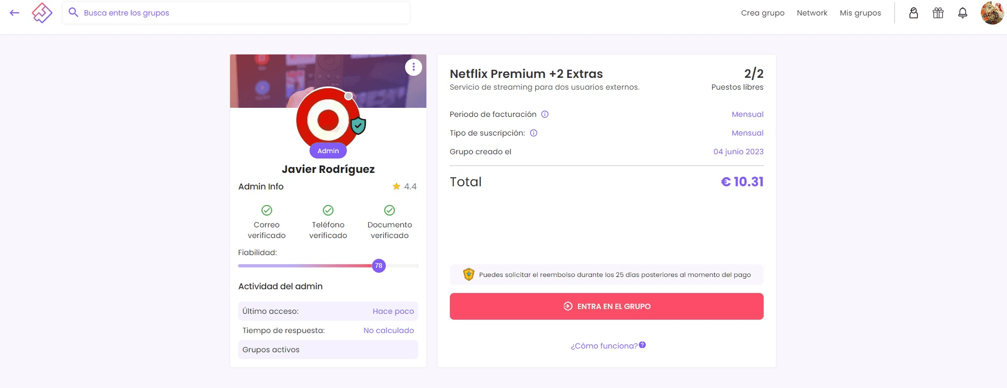Open the three-dot options menu
This screenshot has width=1007, height=388.
click(x=414, y=67)
